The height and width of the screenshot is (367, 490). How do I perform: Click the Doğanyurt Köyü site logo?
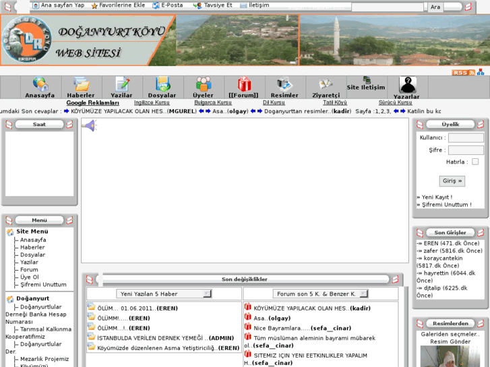pyautogui.click(x=26, y=39)
